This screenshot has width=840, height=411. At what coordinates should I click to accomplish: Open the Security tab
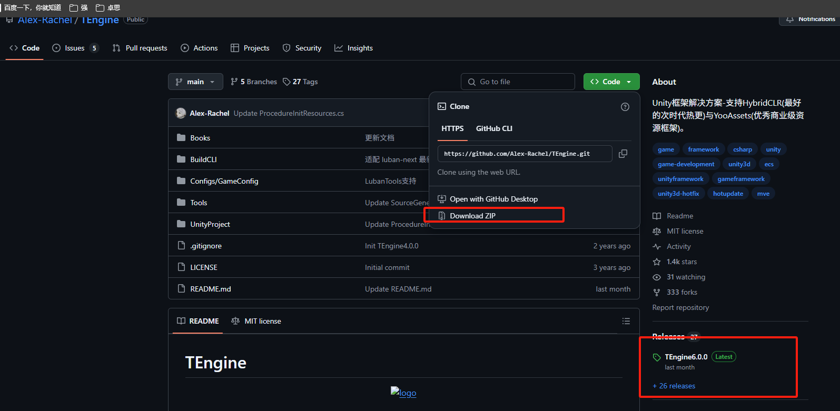click(302, 48)
